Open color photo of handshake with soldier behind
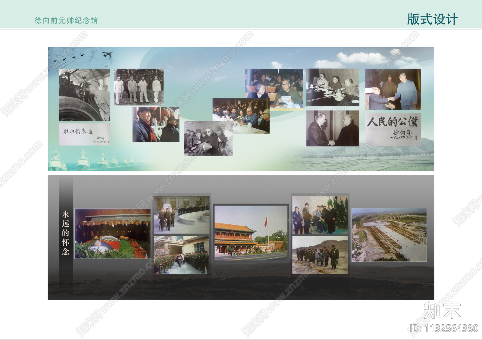The height and width of the screenshot is (340, 482). 393,89
